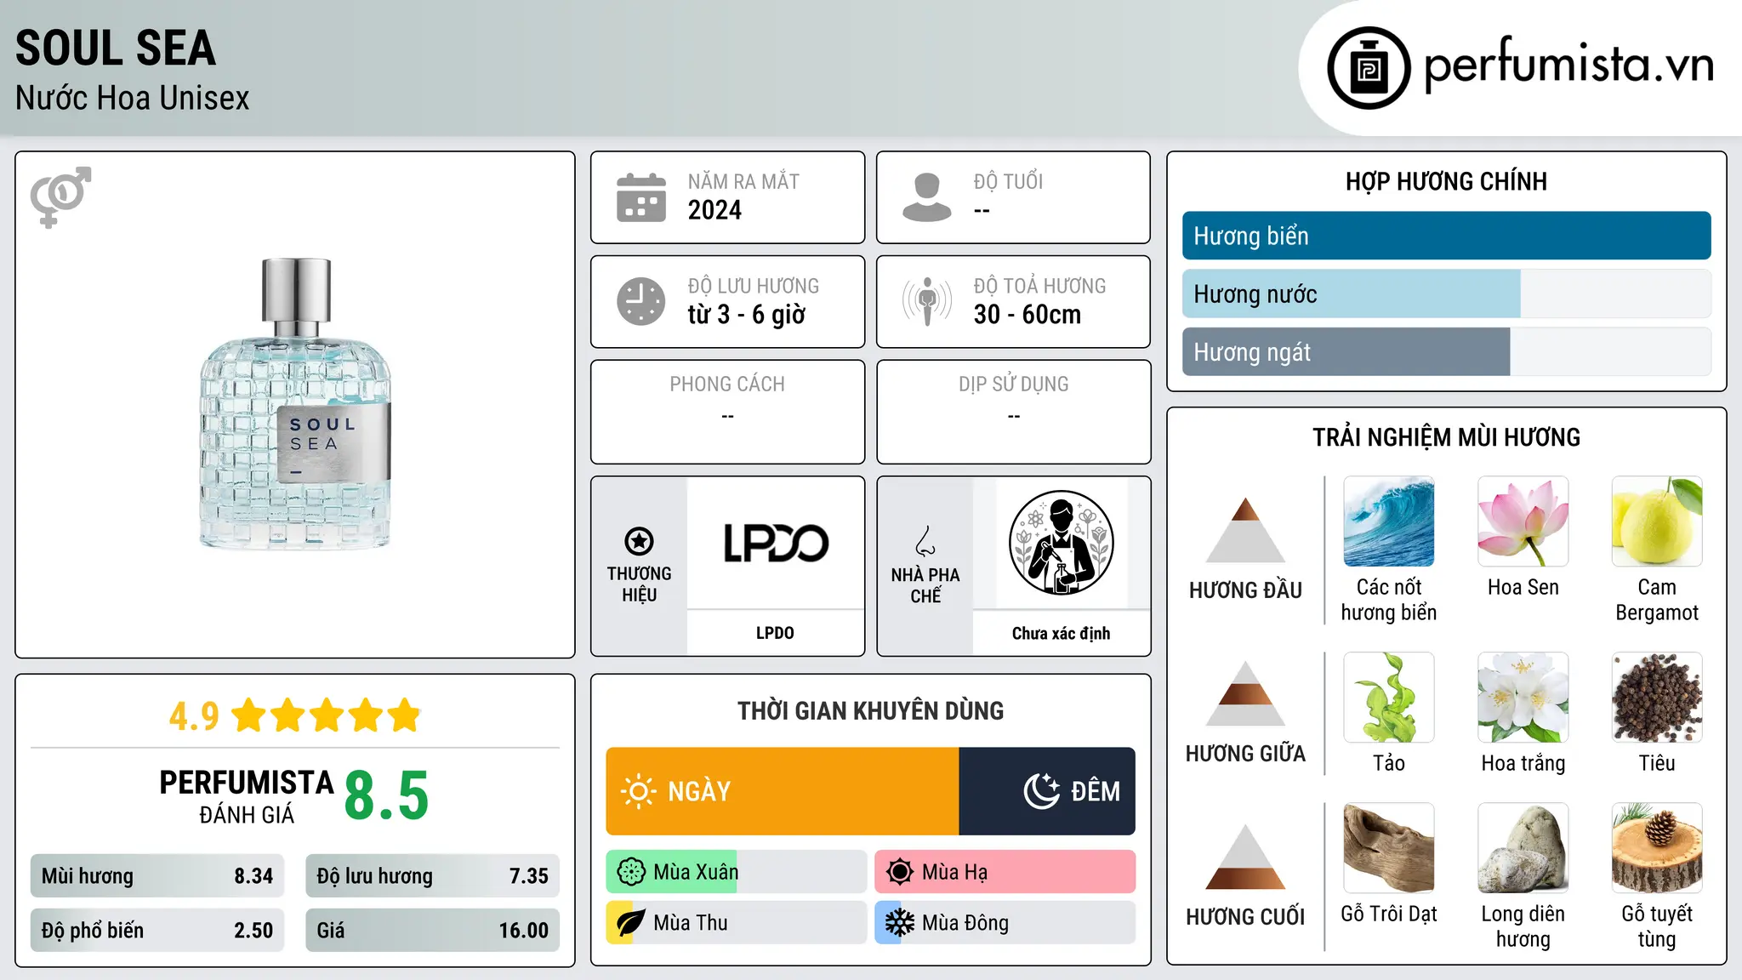Click the Hương cuối pyramid icon
The image size is (1742, 980).
coord(1245,857)
